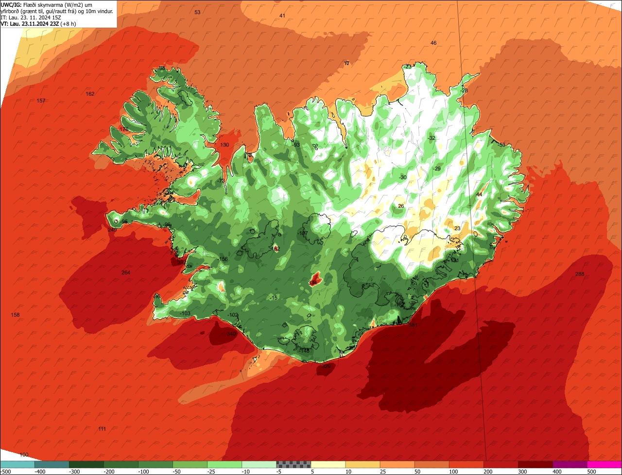
Task: Select the red legend swatch between 200 and 300
Action: coord(501,464)
